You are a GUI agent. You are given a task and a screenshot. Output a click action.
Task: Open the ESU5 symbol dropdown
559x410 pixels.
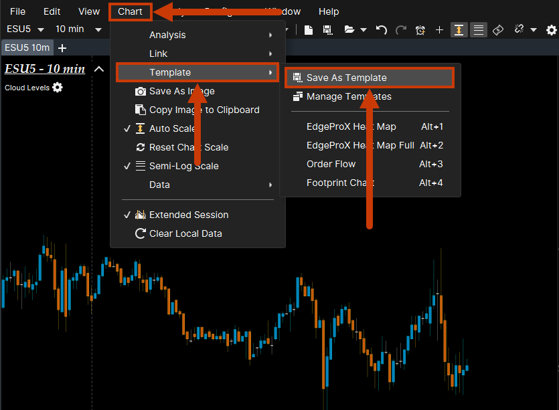[x=25, y=29]
